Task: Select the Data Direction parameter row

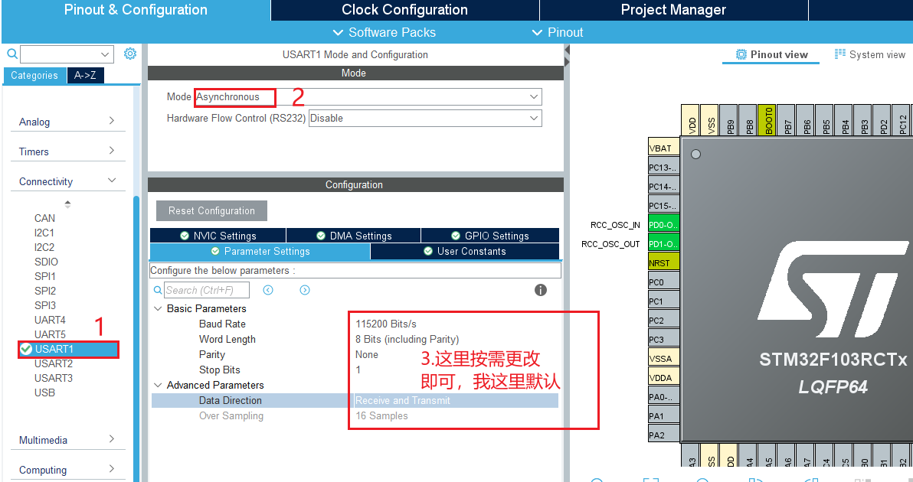Action: (x=355, y=401)
